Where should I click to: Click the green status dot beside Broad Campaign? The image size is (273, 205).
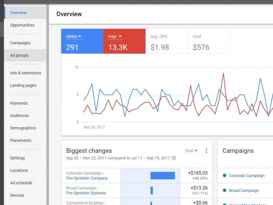coord(224,191)
